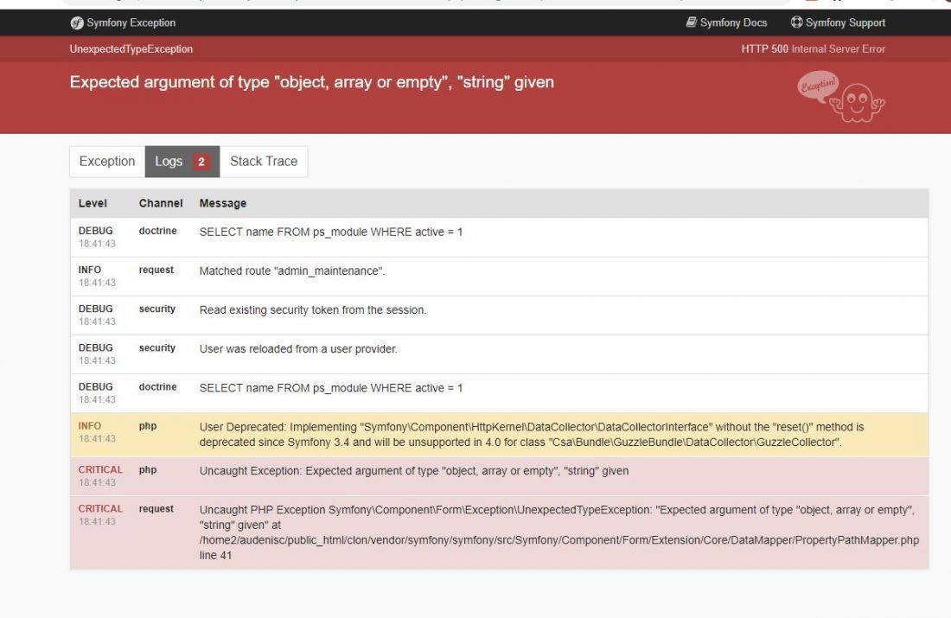
Task: Open the Symfony Docs book icon
Action: pyautogui.click(x=691, y=22)
